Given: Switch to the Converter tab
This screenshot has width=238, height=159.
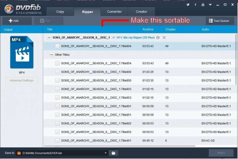Looking at the screenshot, I should pos(114,11).
